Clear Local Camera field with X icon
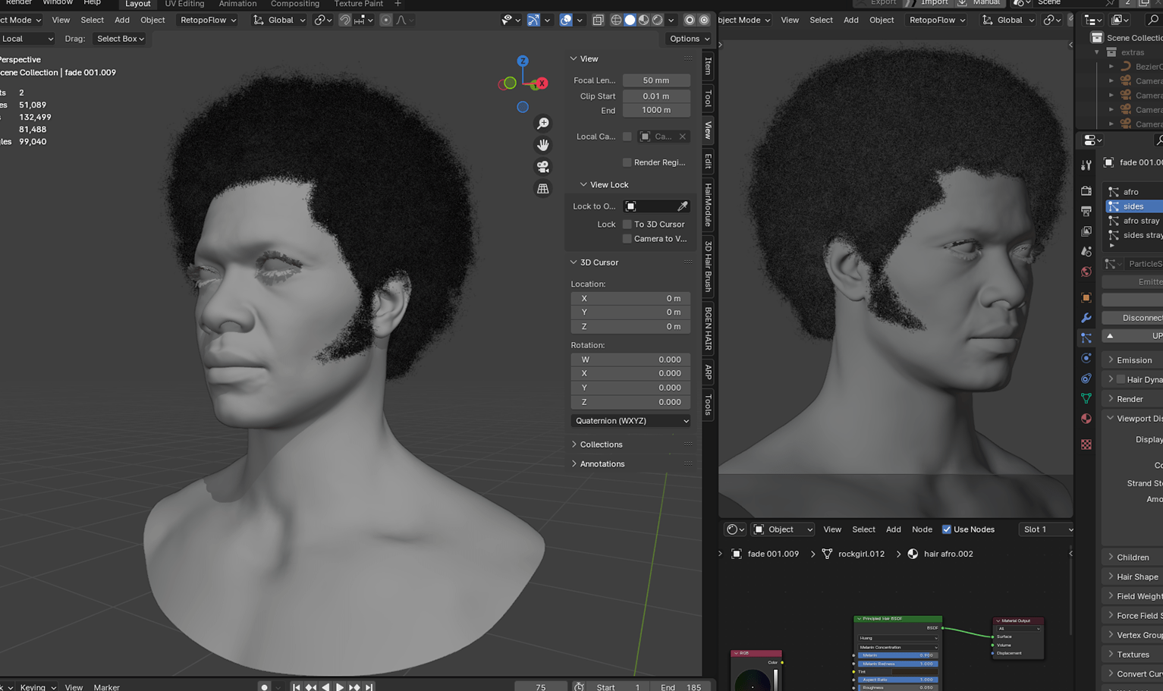The image size is (1163, 691). click(x=682, y=137)
